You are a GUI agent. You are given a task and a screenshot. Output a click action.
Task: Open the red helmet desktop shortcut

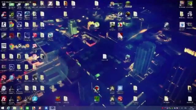pos(97,88)
